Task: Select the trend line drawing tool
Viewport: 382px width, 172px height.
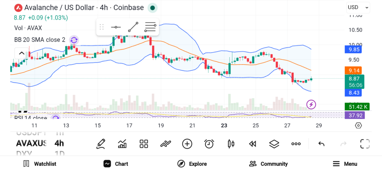Action: coord(133,27)
